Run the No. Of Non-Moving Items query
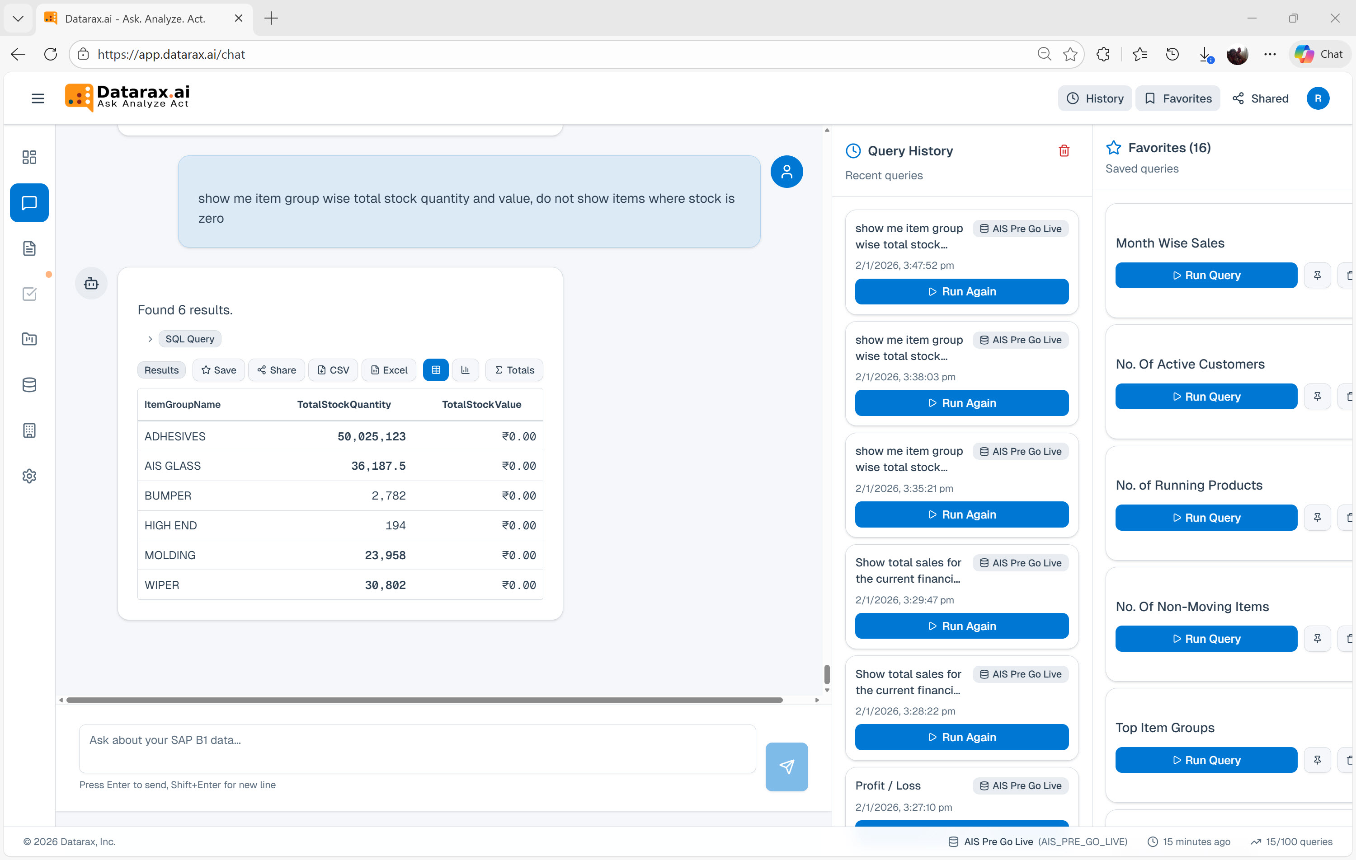The image size is (1356, 860). point(1205,639)
